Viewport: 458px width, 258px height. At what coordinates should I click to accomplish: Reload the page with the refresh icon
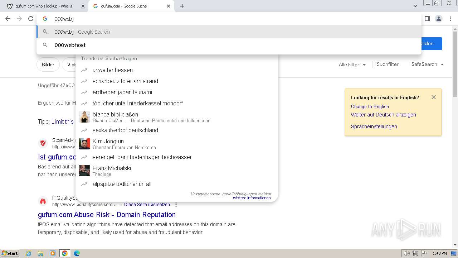pyautogui.click(x=31, y=19)
